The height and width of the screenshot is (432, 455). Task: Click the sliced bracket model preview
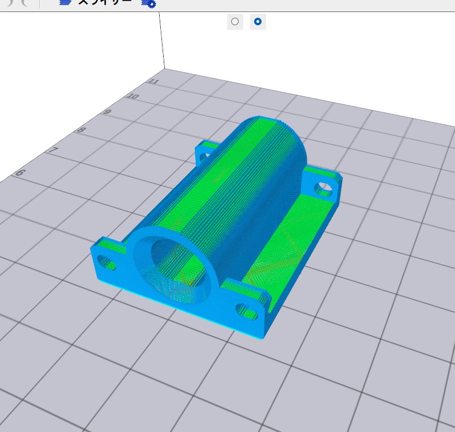click(216, 227)
